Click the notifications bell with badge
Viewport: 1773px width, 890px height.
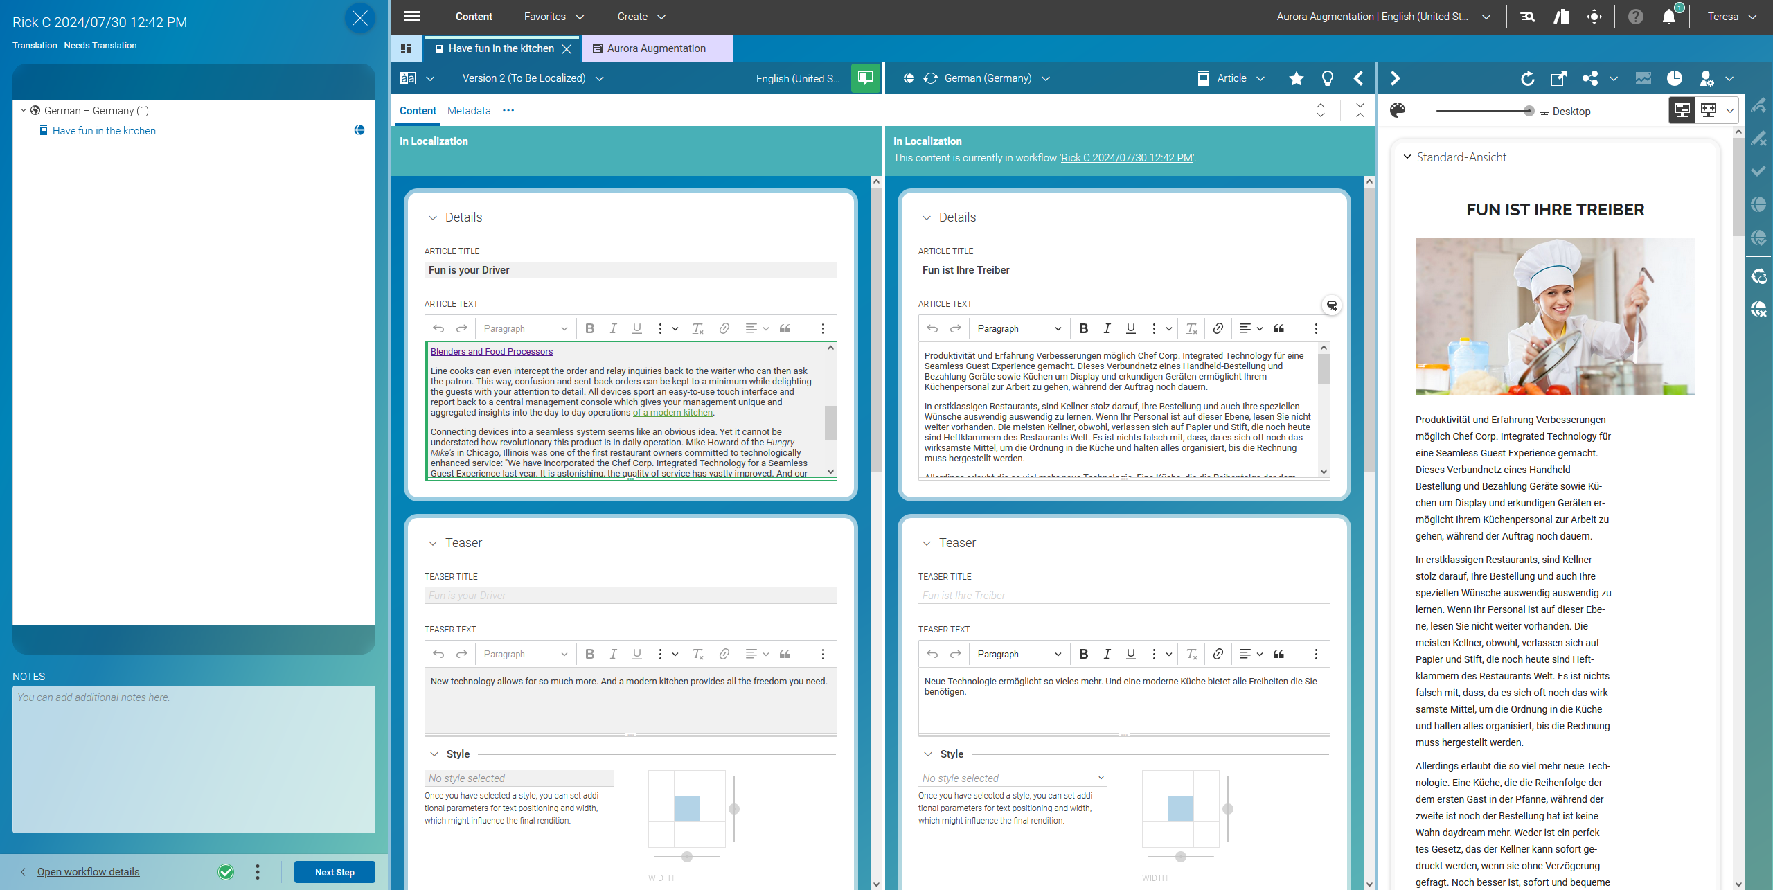[x=1670, y=16]
